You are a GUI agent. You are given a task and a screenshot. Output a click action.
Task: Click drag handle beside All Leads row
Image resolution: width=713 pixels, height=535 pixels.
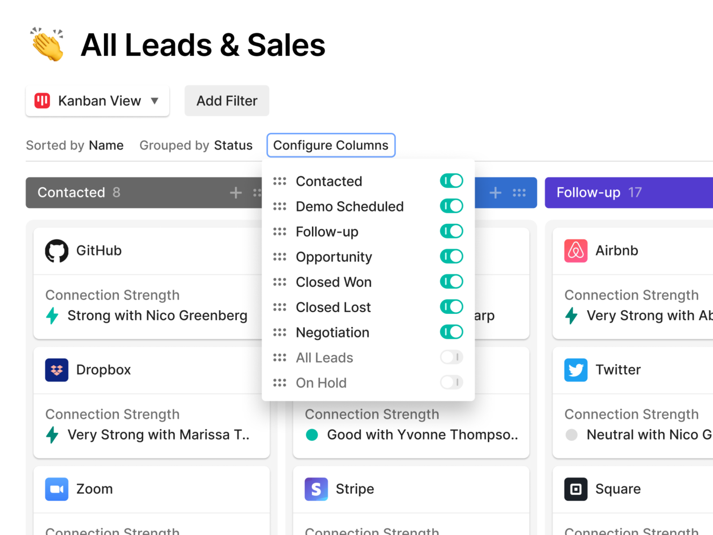(280, 358)
